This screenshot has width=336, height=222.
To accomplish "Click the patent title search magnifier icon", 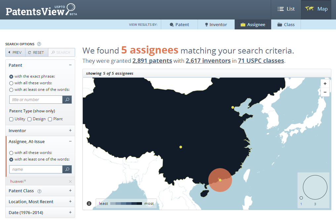I will (x=67, y=100).
